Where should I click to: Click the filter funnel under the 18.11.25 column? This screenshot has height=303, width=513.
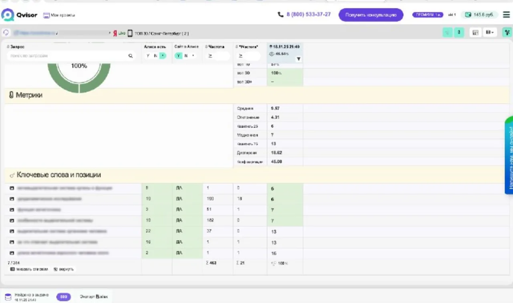299,59
